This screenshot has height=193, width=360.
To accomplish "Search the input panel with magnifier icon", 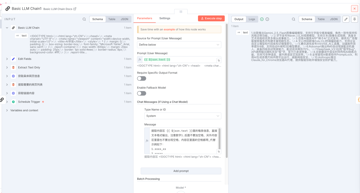I will pyautogui.click(x=84, y=19).
